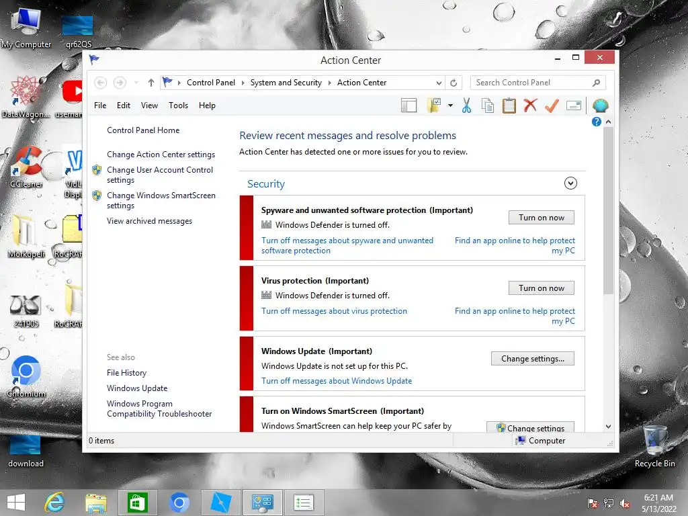688x516 pixels.
Task: Open Change Windows SmartScreen settings link
Action: click(x=161, y=200)
